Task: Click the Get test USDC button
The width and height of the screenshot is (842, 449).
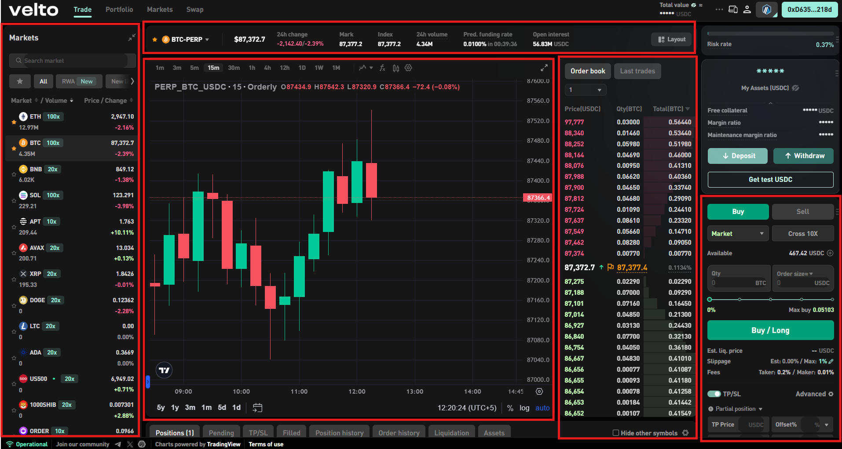Action: pos(770,179)
